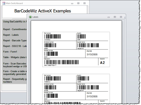
Task: Maximize the Main Switchboard window
Action: coord(78,3)
